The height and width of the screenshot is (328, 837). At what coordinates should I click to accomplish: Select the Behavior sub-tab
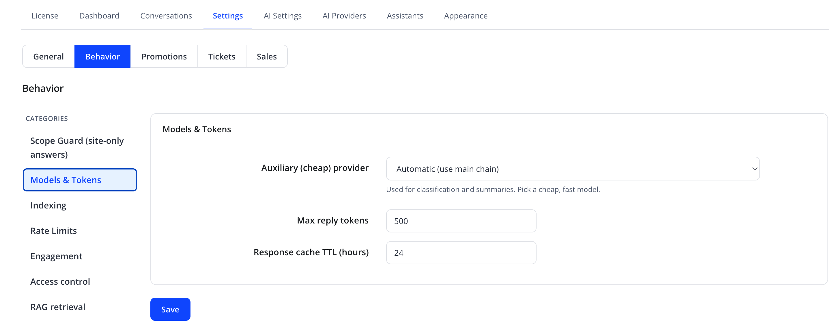click(102, 56)
